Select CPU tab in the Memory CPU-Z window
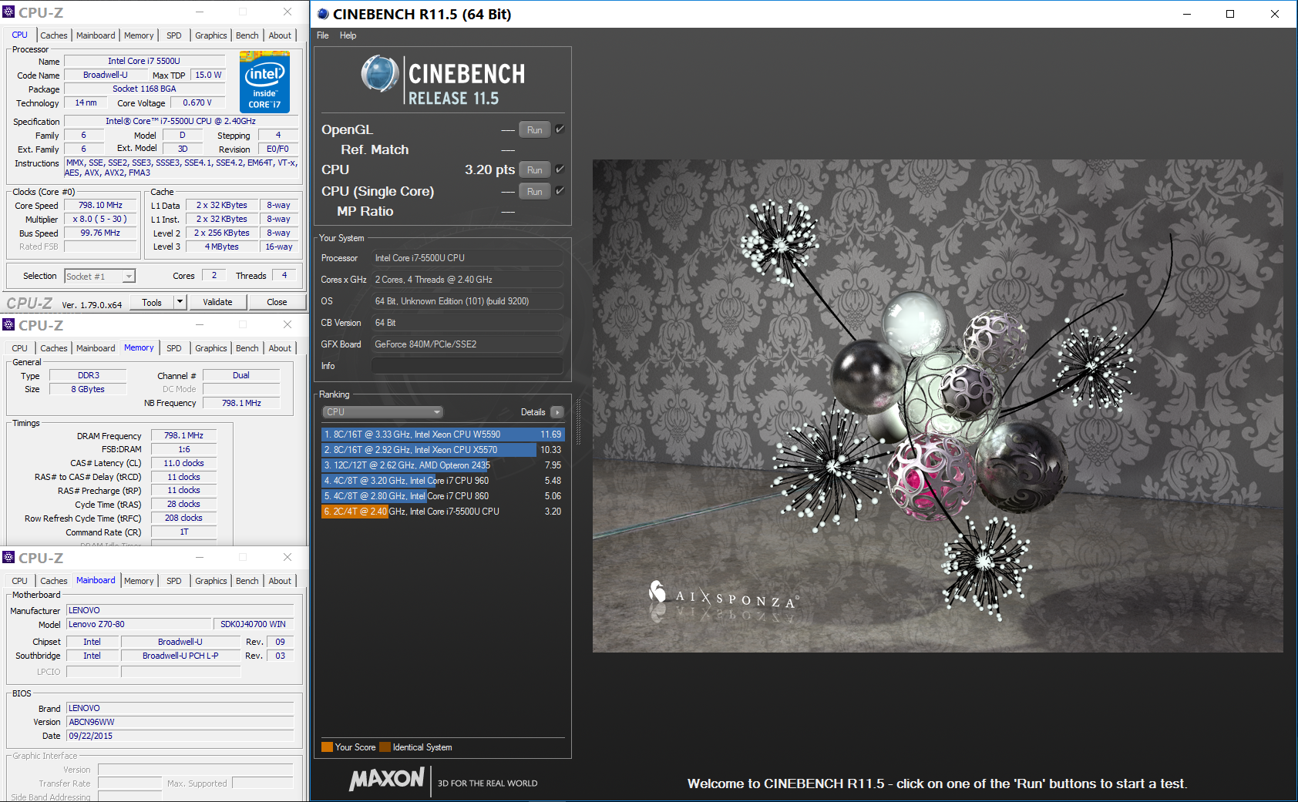The width and height of the screenshot is (1298, 802). (20, 348)
